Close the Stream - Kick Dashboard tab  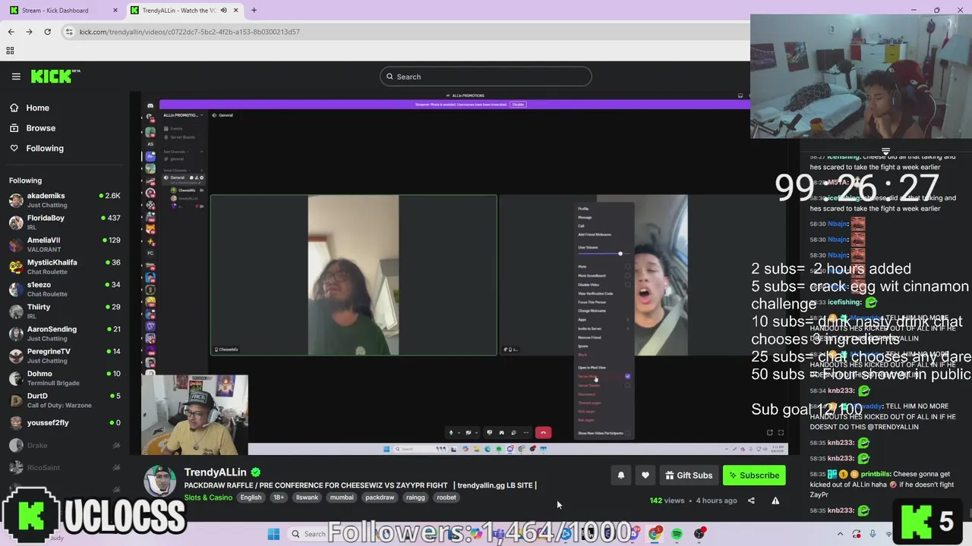pyautogui.click(x=115, y=11)
